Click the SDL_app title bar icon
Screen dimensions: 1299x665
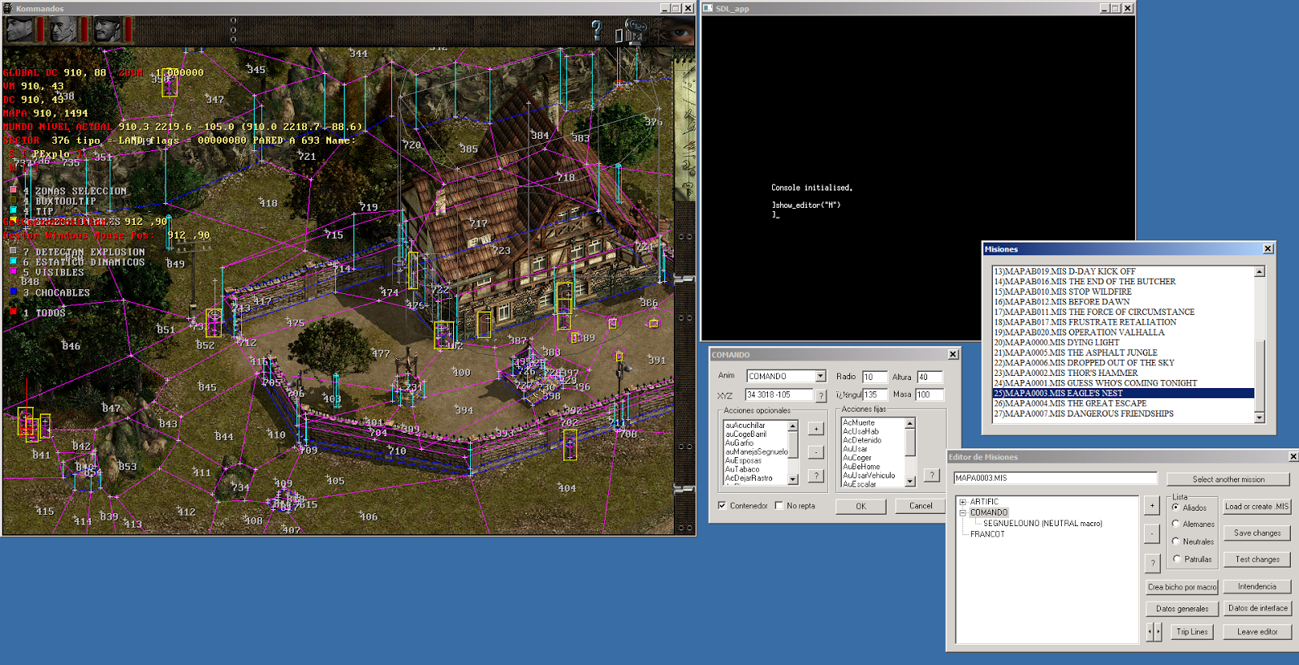click(708, 8)
